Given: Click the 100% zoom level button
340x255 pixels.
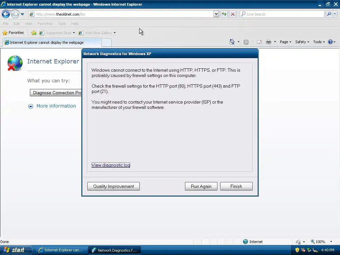Looking at the screenshot, I should pyautogui.click(x=318, y=242).
